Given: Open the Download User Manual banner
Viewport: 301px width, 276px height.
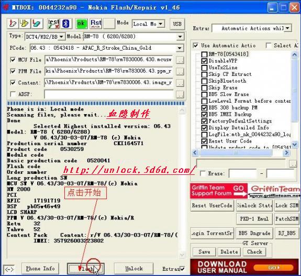Looking at the screenshot, I should click(244, 267).
